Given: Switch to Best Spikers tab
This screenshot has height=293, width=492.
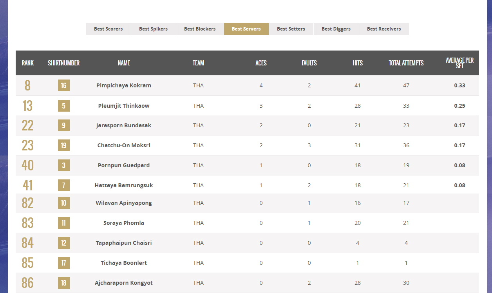Looking at the screenshot, I should click(x=153, y=29).
